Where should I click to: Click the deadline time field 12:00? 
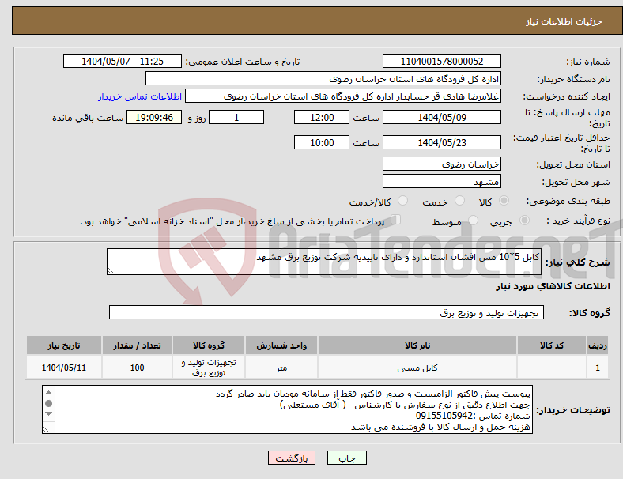pyautogui.click(x=322, y=118)
